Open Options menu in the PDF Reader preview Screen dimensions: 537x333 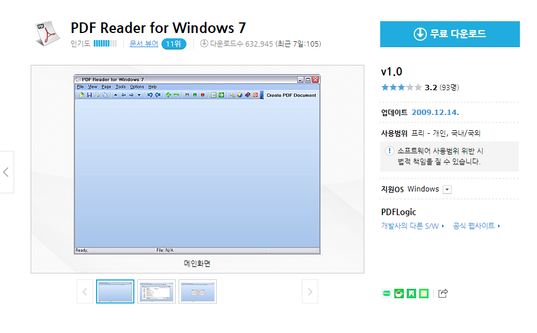point(137,87)
